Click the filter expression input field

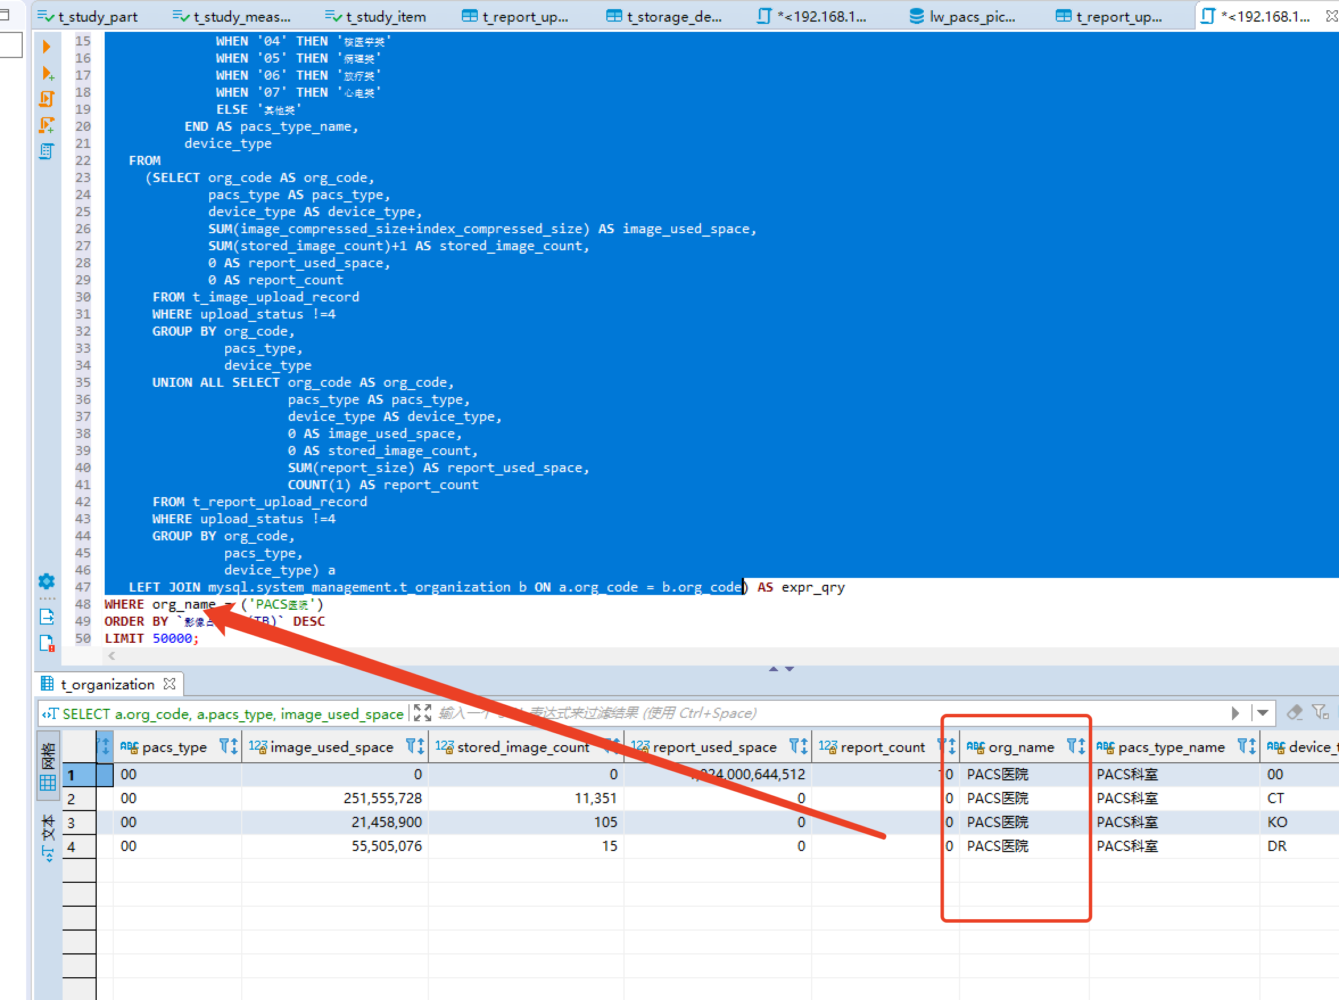click(x=829, y=713)
